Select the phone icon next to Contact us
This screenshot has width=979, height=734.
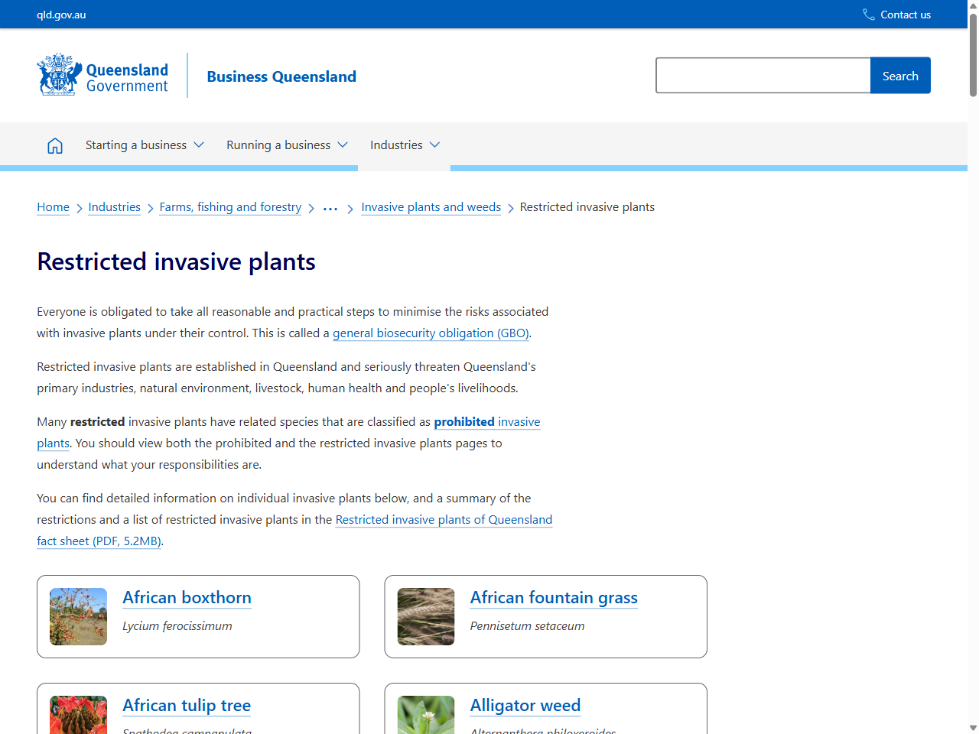867,14
